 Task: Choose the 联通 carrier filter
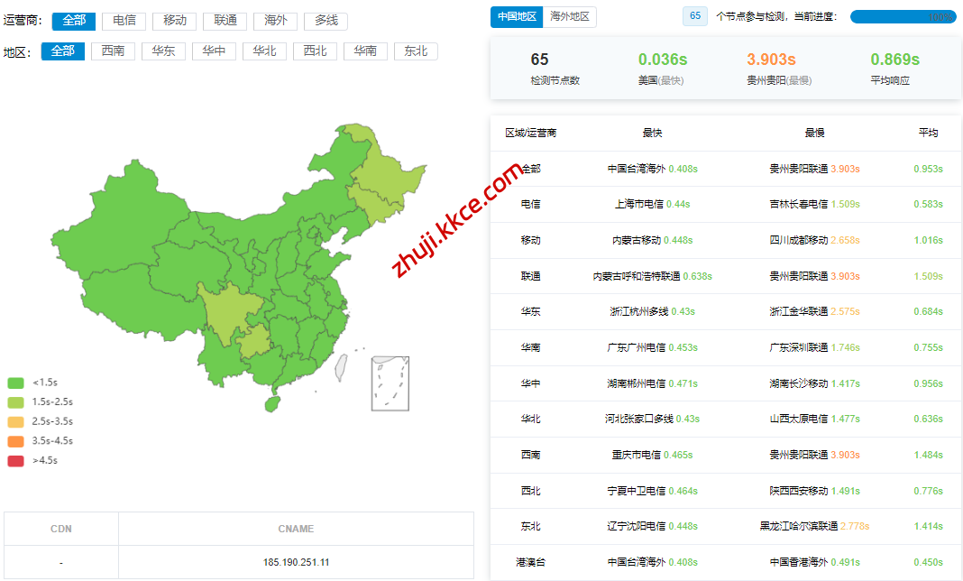click(x=225, y=20)
